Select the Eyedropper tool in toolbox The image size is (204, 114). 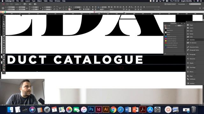point(4,57)
